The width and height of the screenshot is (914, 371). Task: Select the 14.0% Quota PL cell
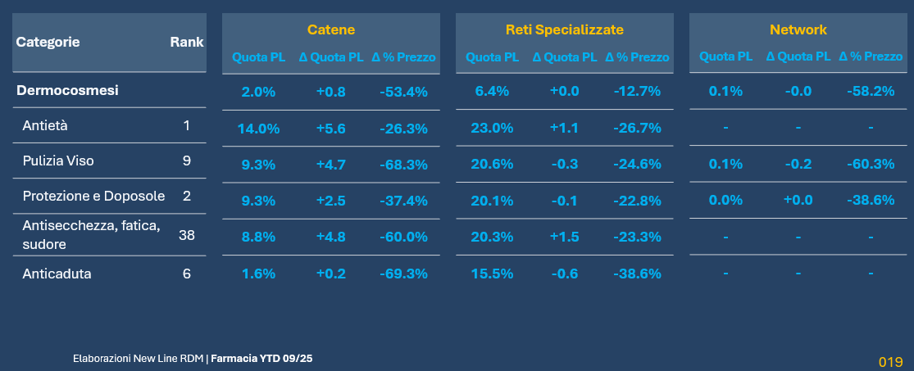[259, 128]
